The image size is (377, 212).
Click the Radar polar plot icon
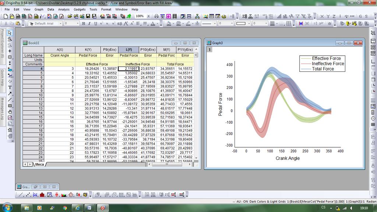coord(71,195)
